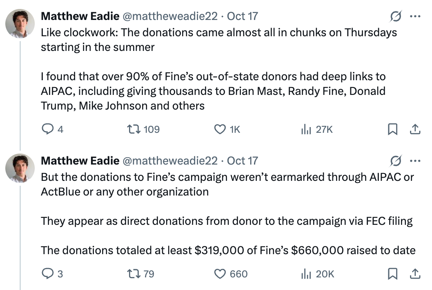The width and height of the screenshot is (432, 290).
Task: View analytics of the 27K views tweet
Action: (x=306, y=130)
